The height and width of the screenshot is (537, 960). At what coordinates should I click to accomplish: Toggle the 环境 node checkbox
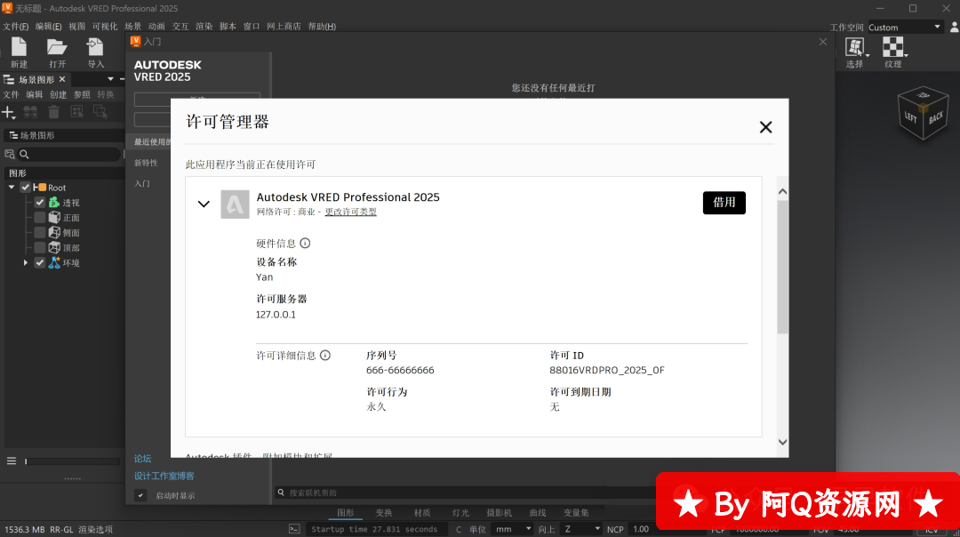[x=40, y=262]
